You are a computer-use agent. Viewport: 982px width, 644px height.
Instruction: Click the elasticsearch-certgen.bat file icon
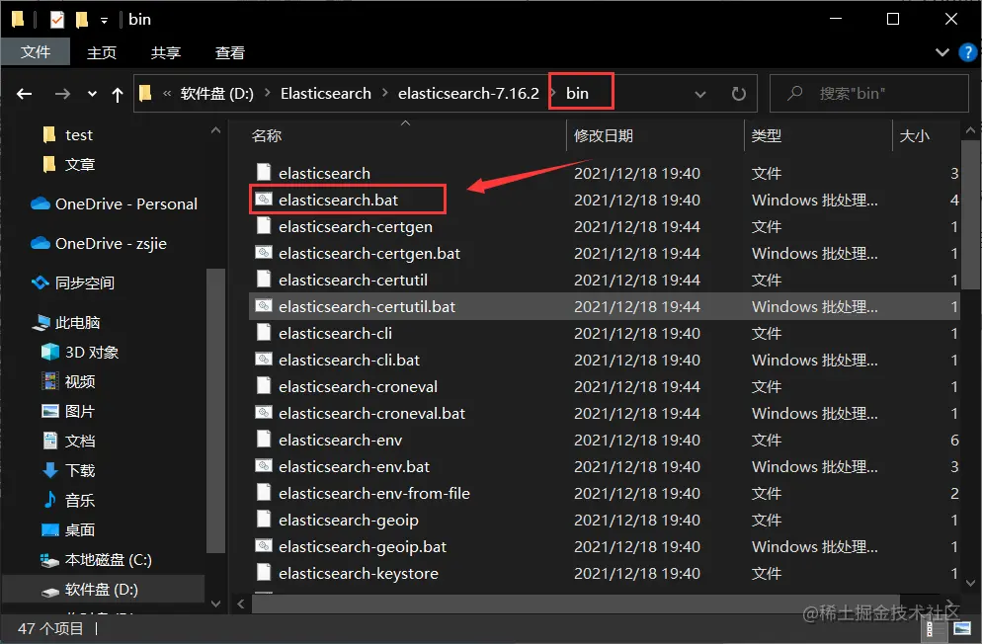pyautogui.click(x=264, y=253)
